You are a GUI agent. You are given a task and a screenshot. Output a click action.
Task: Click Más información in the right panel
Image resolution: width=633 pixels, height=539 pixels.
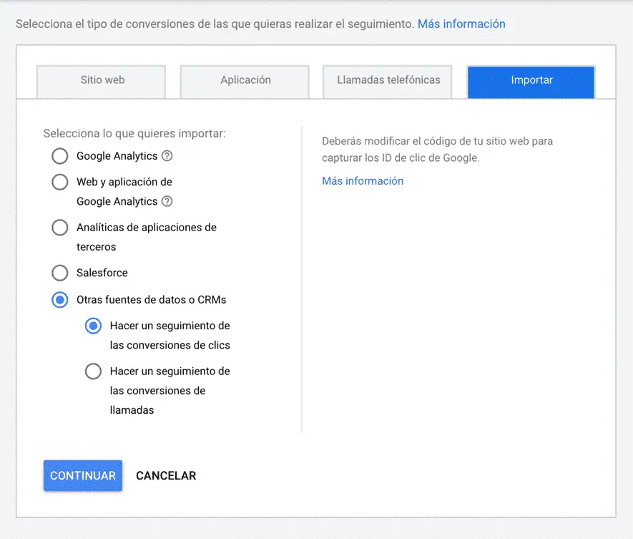coord(362,181)
